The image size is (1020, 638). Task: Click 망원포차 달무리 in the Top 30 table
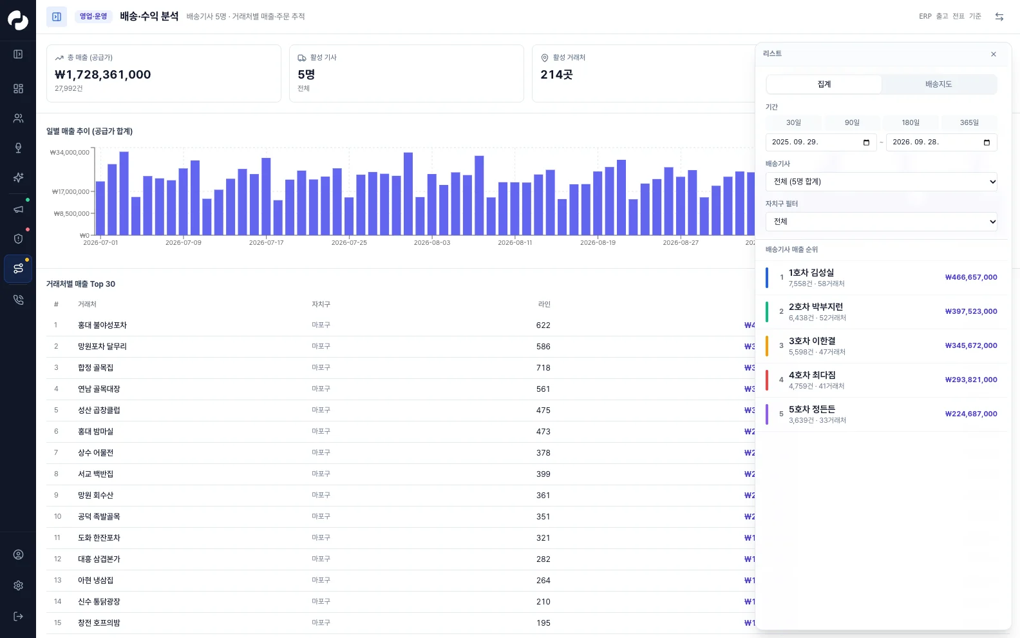click(x=102, y=347)
